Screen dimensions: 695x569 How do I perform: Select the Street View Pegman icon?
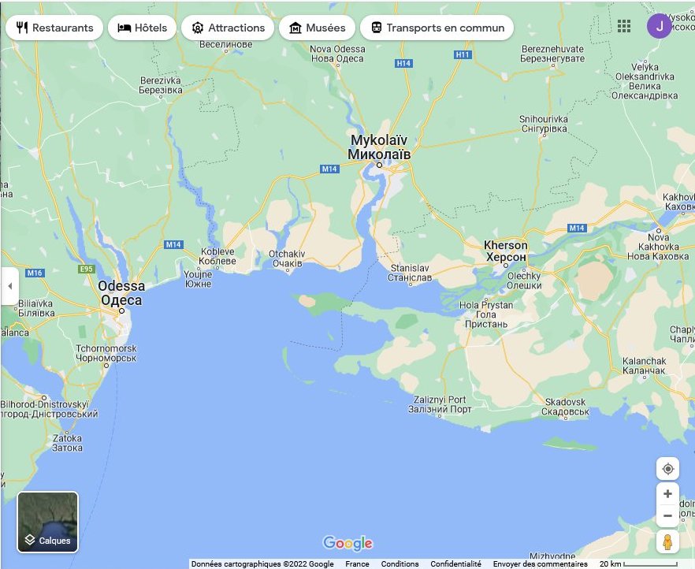[x=667, y=542]
